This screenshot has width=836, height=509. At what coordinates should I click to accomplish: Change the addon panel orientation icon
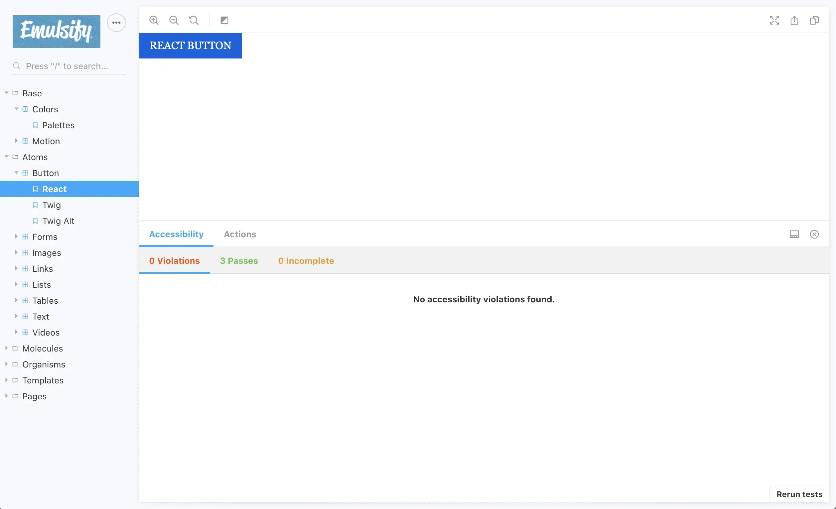click(794, 234)
